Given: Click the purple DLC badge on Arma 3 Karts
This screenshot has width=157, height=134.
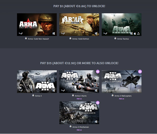Looking at the screenshot, I should click(x=98, y=71).
